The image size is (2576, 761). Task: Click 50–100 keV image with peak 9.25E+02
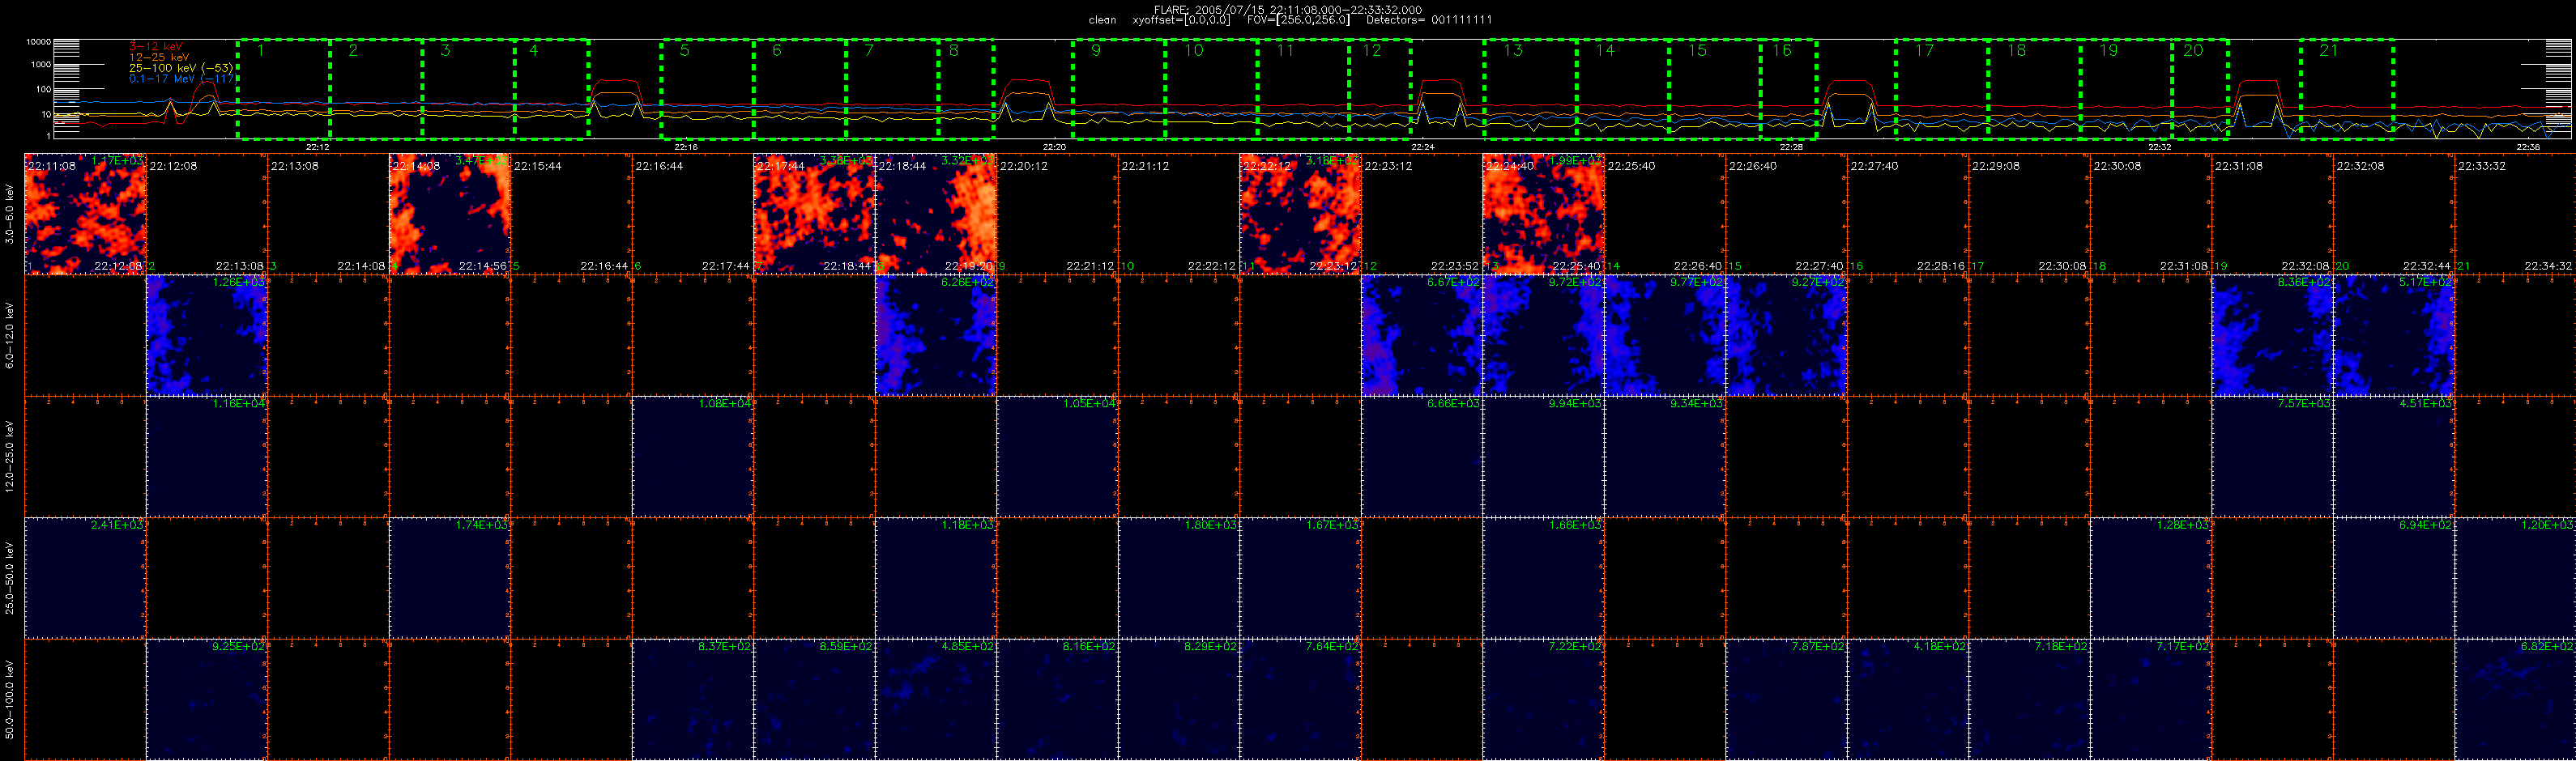pos(207,700)
